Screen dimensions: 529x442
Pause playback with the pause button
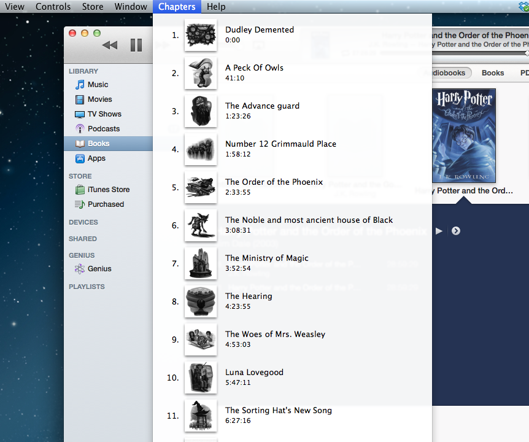[136, 45]
